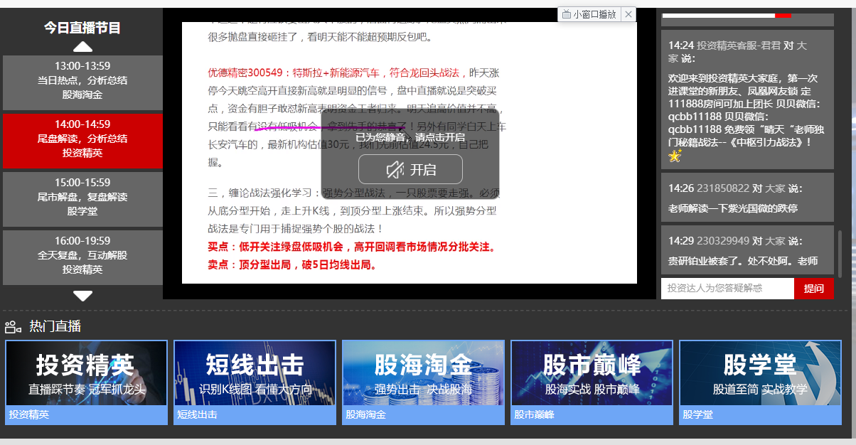
Task: Enable sound with the 开启 button
Action: pyautogui.click(x=410, y=170)
